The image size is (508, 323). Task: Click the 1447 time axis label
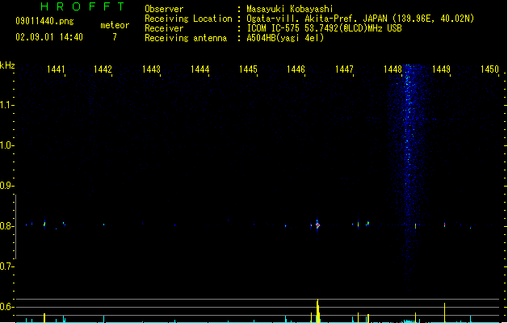[344, 69]
